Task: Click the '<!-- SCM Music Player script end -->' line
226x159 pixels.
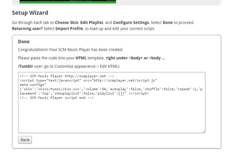Action: 56,98
